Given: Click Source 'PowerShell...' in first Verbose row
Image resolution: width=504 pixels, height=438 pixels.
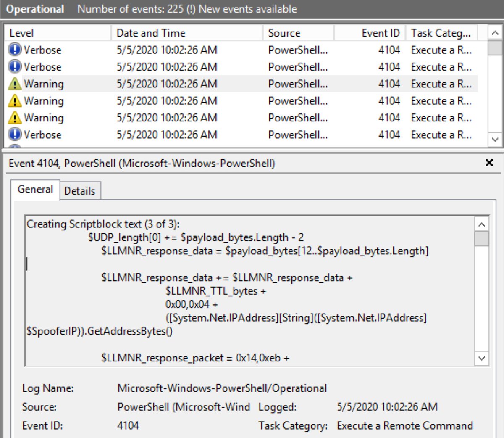Looking at the screenshot, I should 298,50.
